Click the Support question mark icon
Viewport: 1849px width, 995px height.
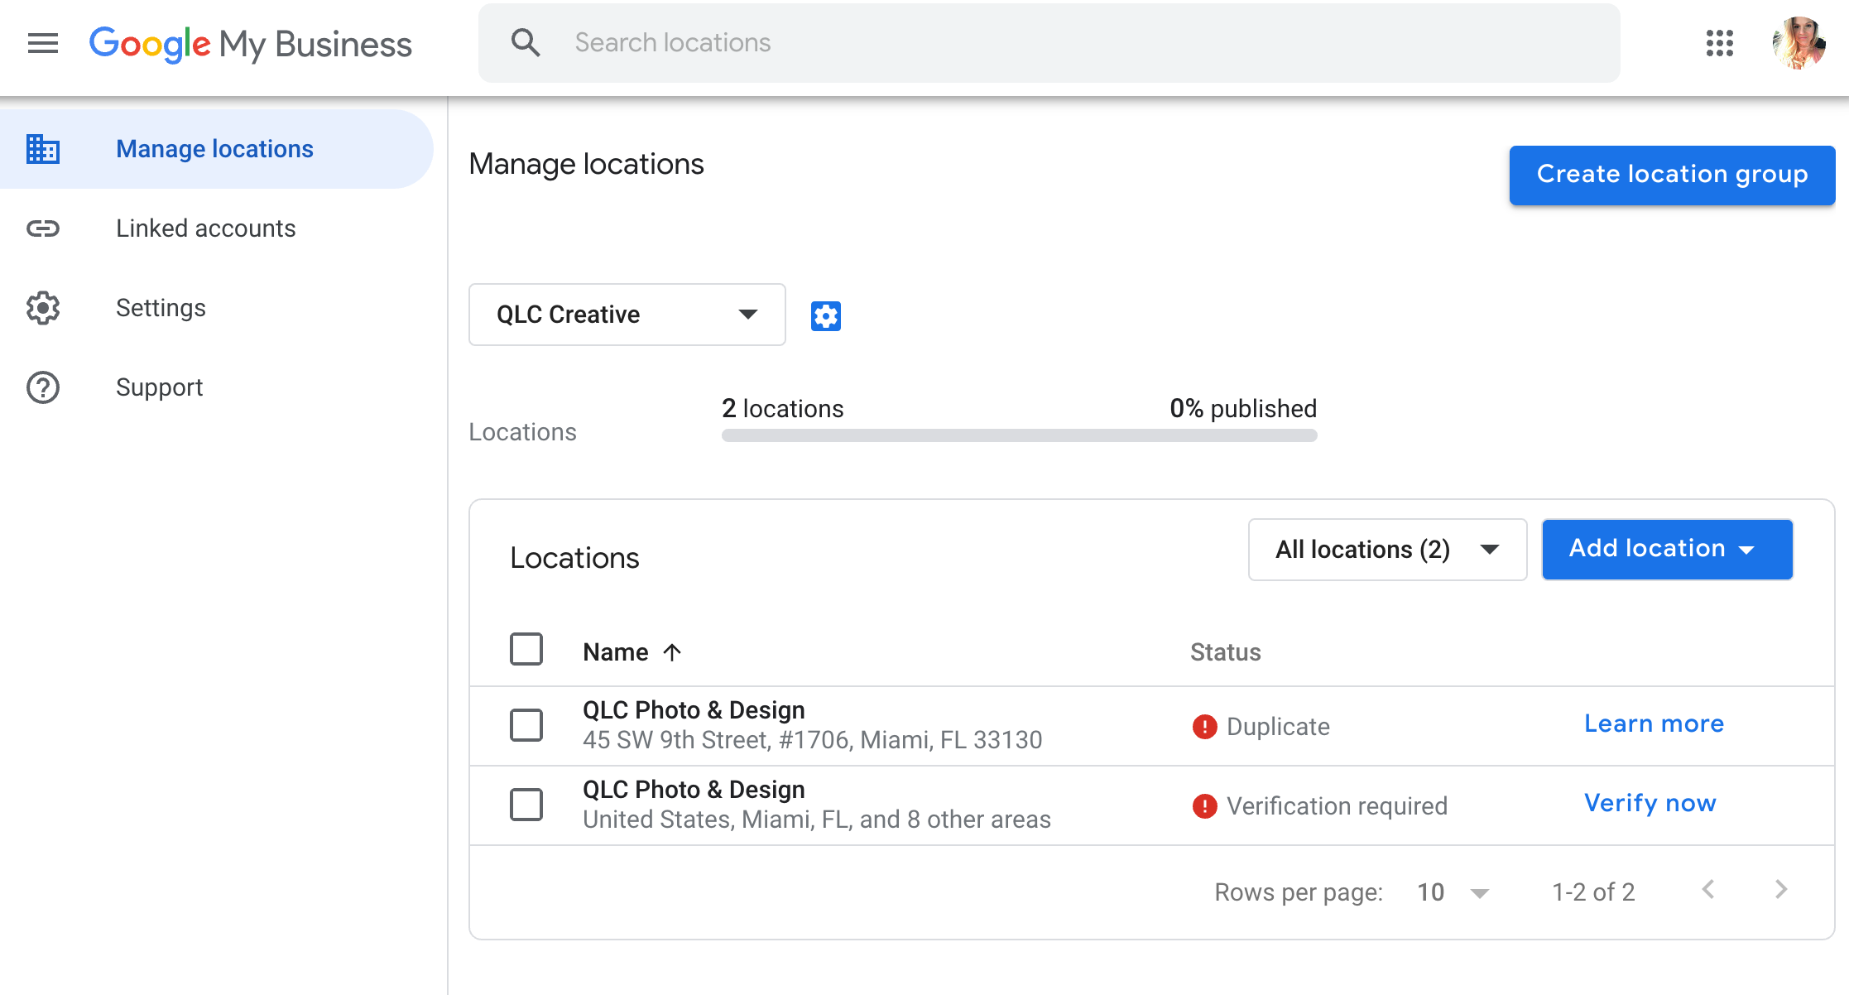pos(43,387)
